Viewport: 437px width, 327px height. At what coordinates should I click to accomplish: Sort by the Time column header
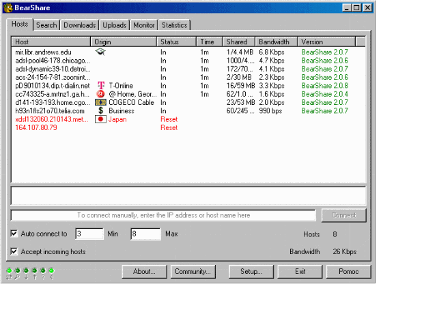(x=210, y=42)
